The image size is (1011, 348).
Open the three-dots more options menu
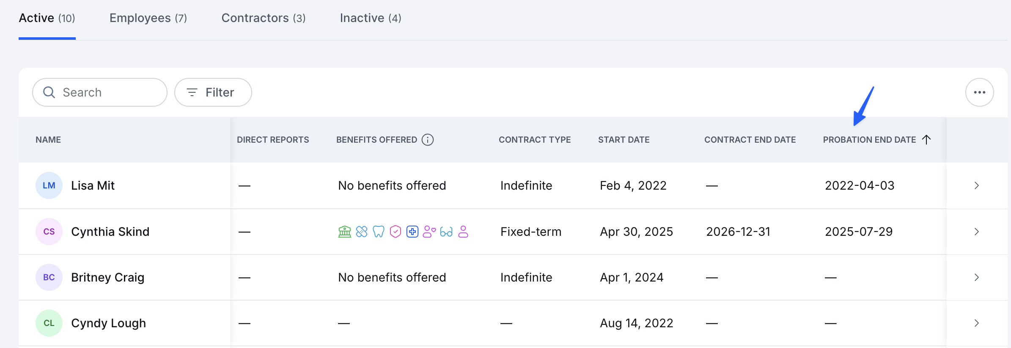[x=980, y=92]
